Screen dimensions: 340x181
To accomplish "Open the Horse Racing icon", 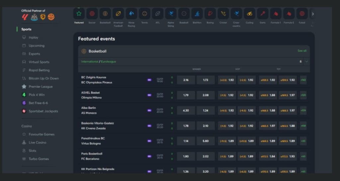I will click(131, 14).
